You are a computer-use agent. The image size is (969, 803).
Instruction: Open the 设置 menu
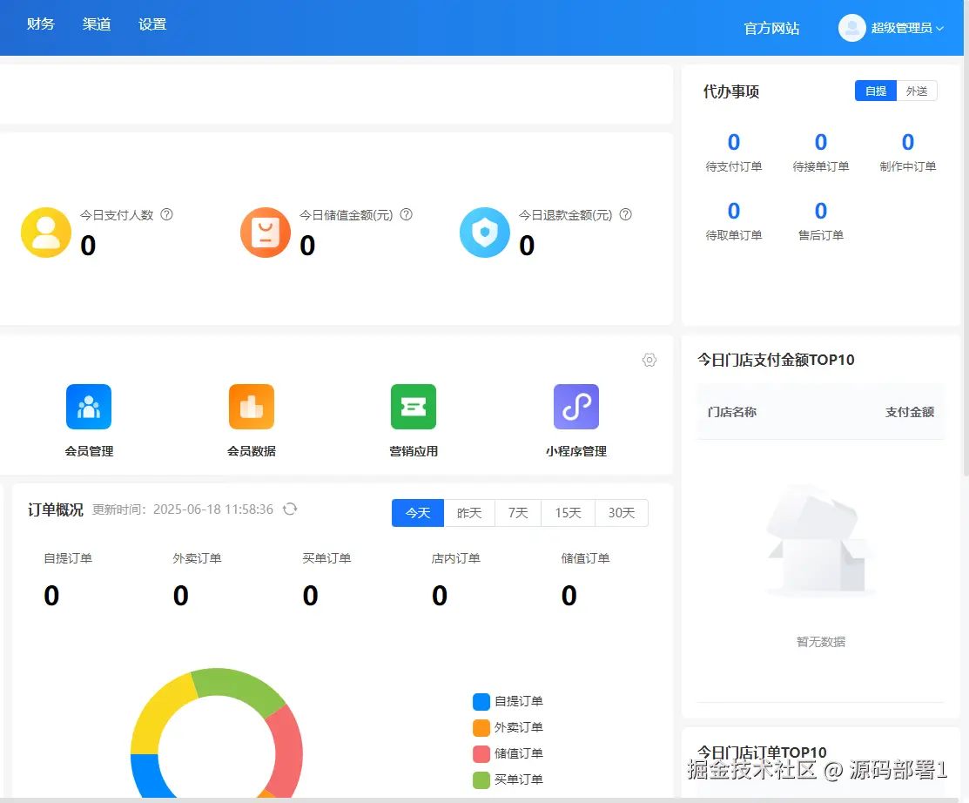(152, 24)
